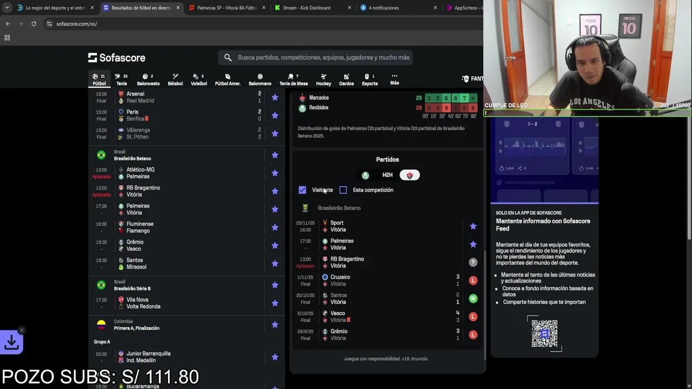The image size is (692, 389).
Task: Close the Lo mejor del deporte tab
Action: pyautogui.click(x=92, y=8)
